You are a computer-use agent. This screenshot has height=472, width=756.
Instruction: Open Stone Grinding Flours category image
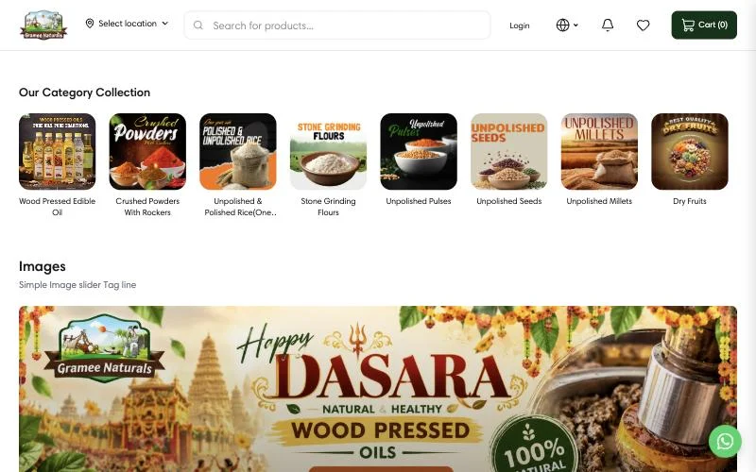pyautogui.click(x=328, y=151)
